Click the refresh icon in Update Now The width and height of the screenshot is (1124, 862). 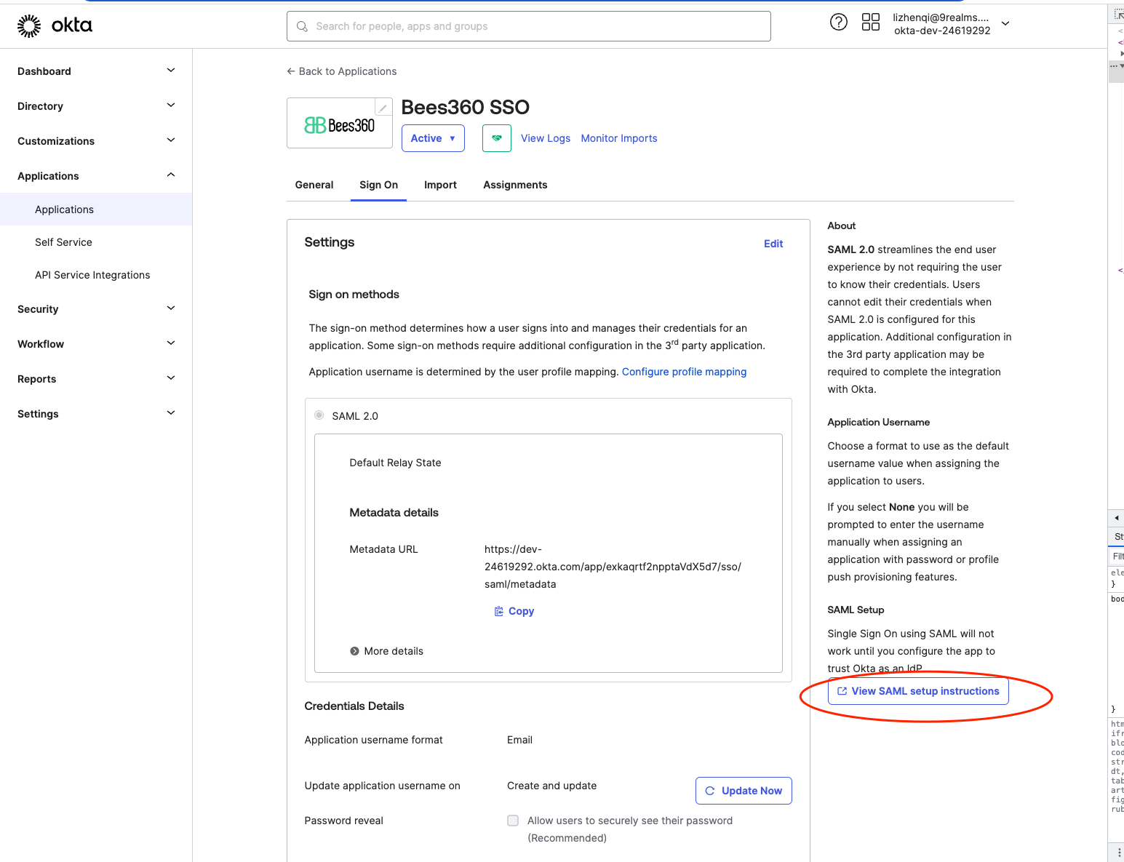tap(710, 791)
